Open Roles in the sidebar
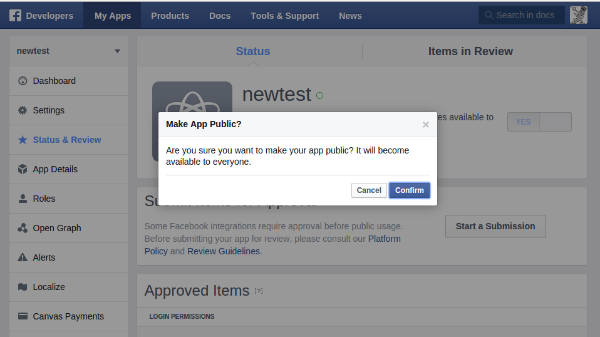The width and height of the screenshot is (600, 337). (69, 199)
